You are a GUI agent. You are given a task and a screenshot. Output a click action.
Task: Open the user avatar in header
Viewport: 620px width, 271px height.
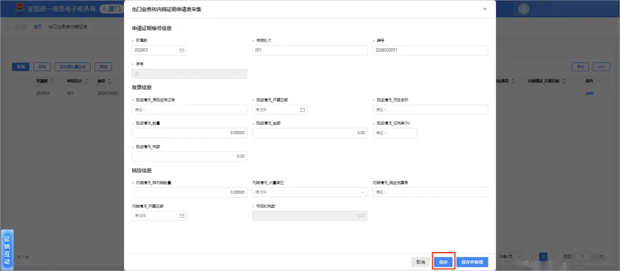coord(524,9)
